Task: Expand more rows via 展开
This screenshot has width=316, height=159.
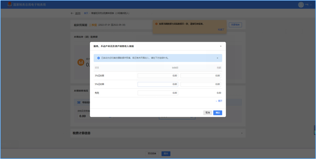Action: (219, 101)
